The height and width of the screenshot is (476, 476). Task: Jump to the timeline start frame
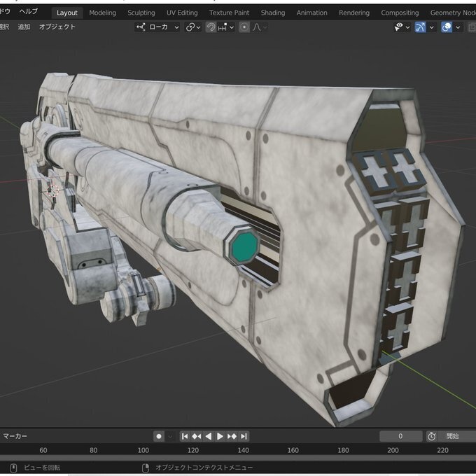click(184, 436)
